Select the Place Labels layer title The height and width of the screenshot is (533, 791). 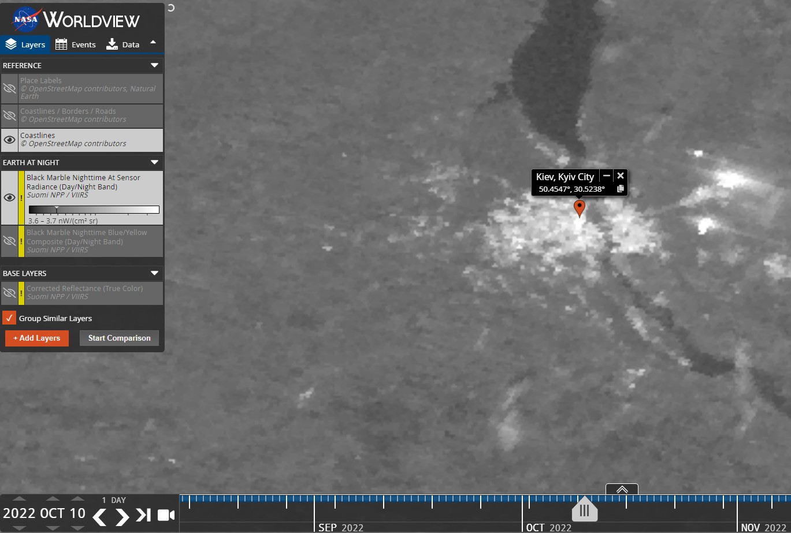(x=41, y=81)
